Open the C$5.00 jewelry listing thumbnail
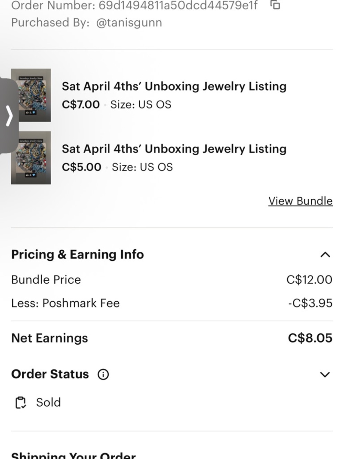This screenshot has width=344, height=459. point(31,158)
